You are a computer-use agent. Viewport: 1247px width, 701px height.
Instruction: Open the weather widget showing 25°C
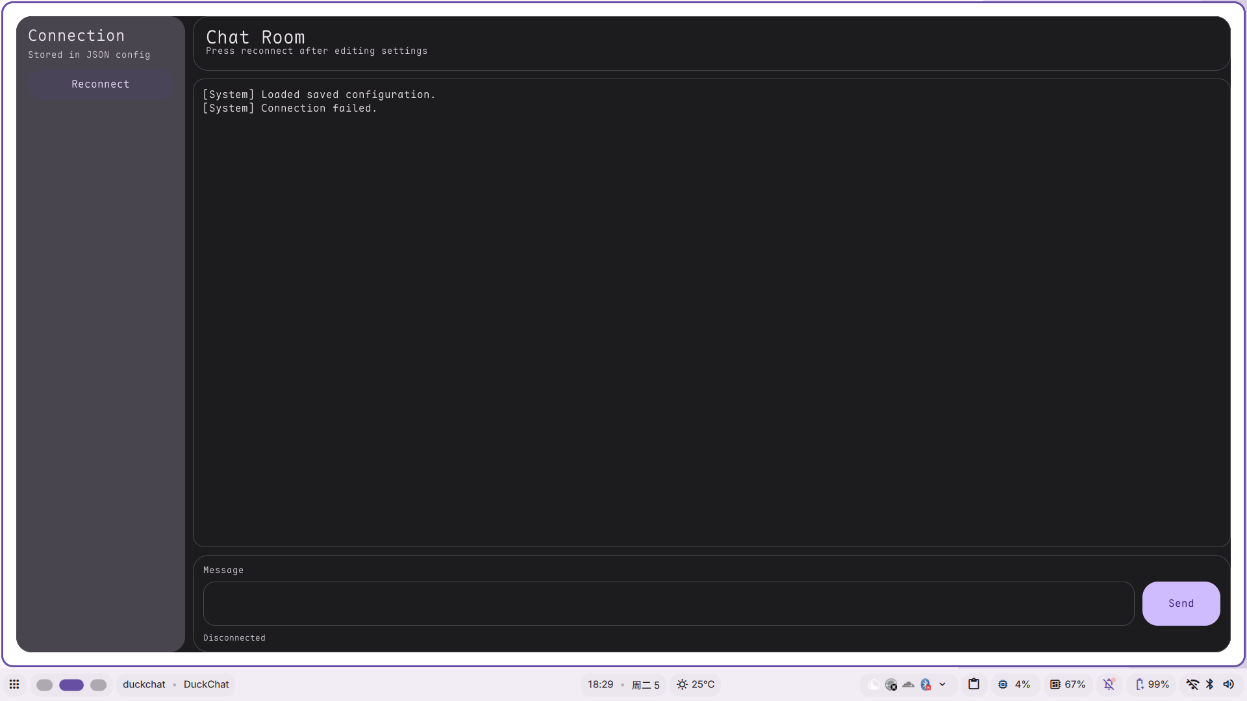(x=696, y=684)
